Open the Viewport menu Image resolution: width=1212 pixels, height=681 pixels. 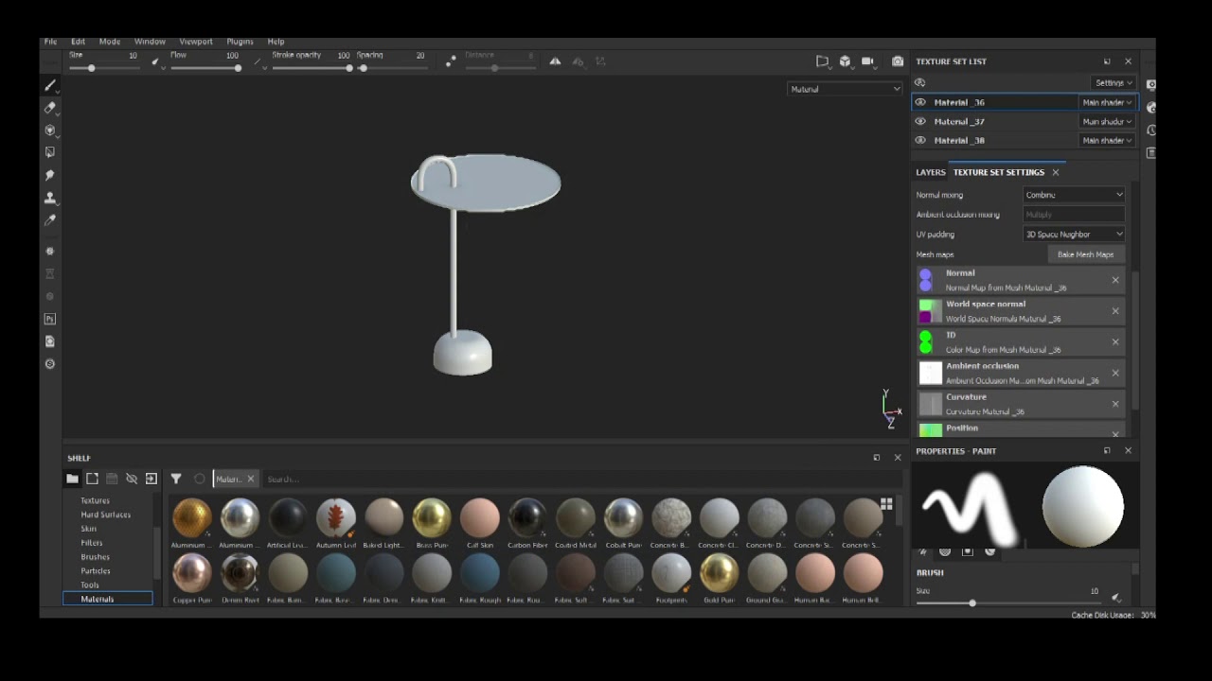196,42
